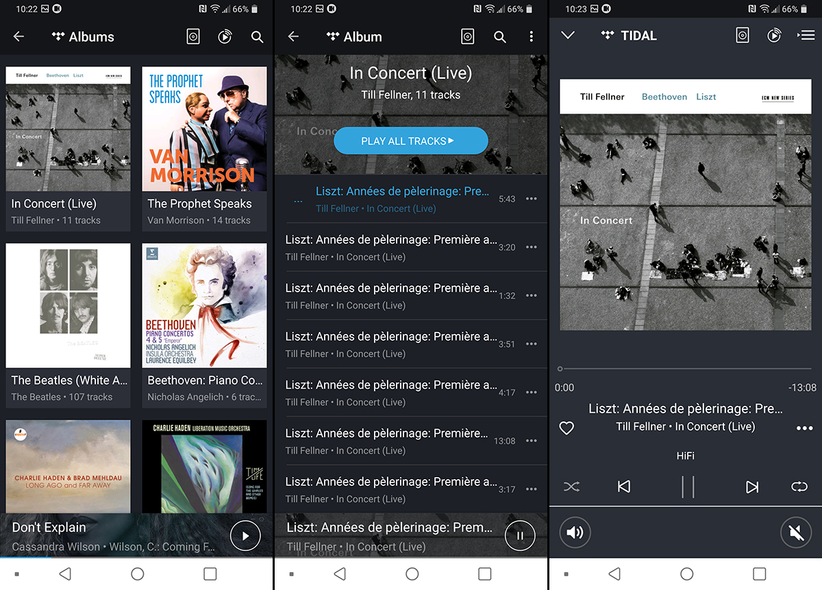Open options for the 3:17 track
Image resolution: width=822 pixels, height=590 pixels.
(x=532, y=489)
